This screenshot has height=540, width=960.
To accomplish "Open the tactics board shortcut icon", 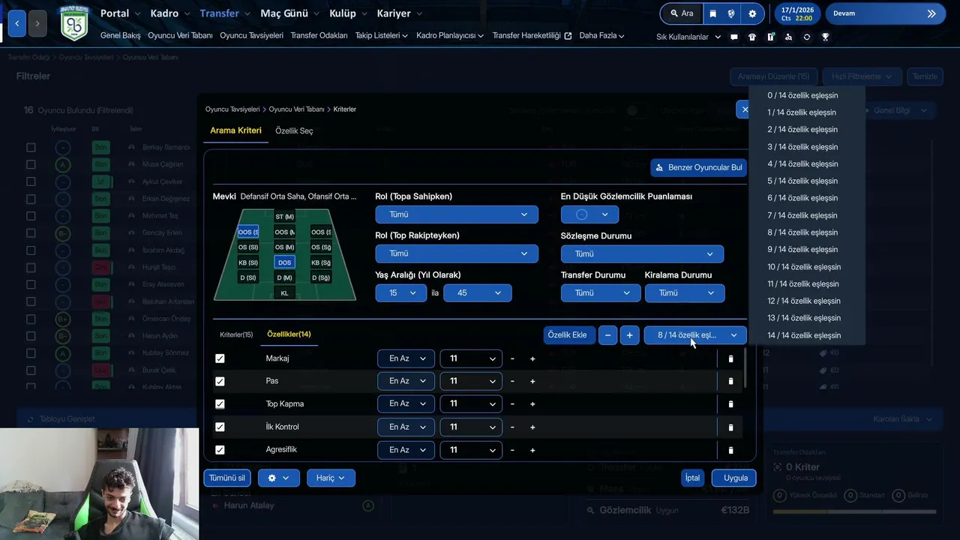I will tap(770, 37).
